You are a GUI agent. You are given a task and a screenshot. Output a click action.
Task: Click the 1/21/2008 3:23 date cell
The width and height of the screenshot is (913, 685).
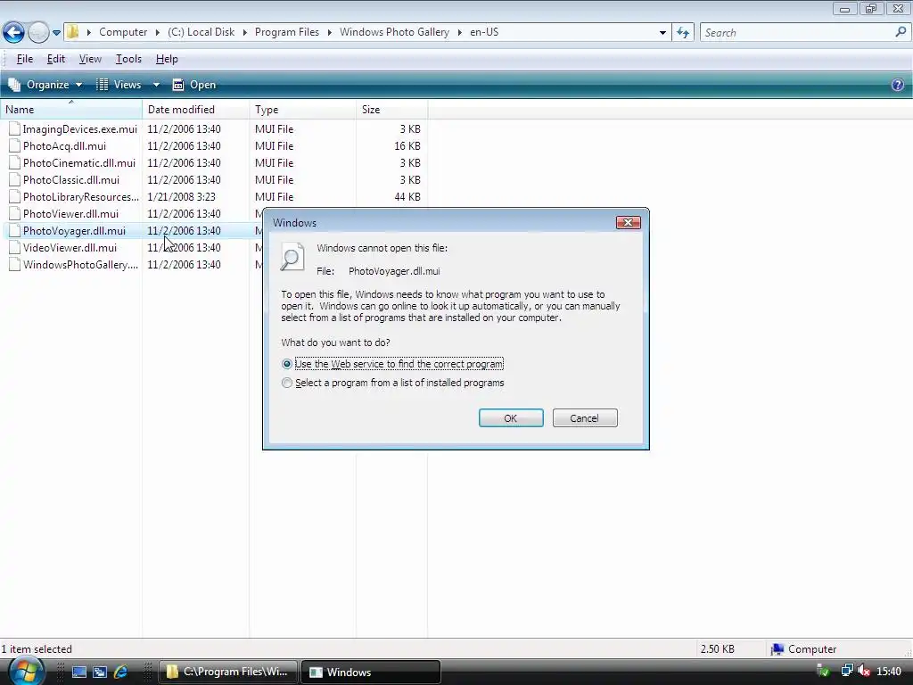click(181, 197)
